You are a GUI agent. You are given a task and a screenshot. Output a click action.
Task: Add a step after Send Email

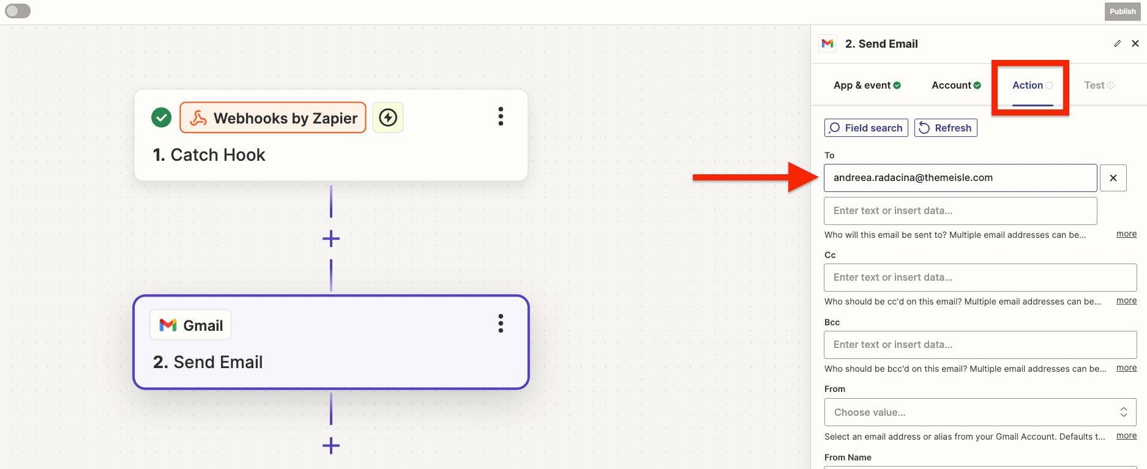pyautogui.click(x=331, y=445)
